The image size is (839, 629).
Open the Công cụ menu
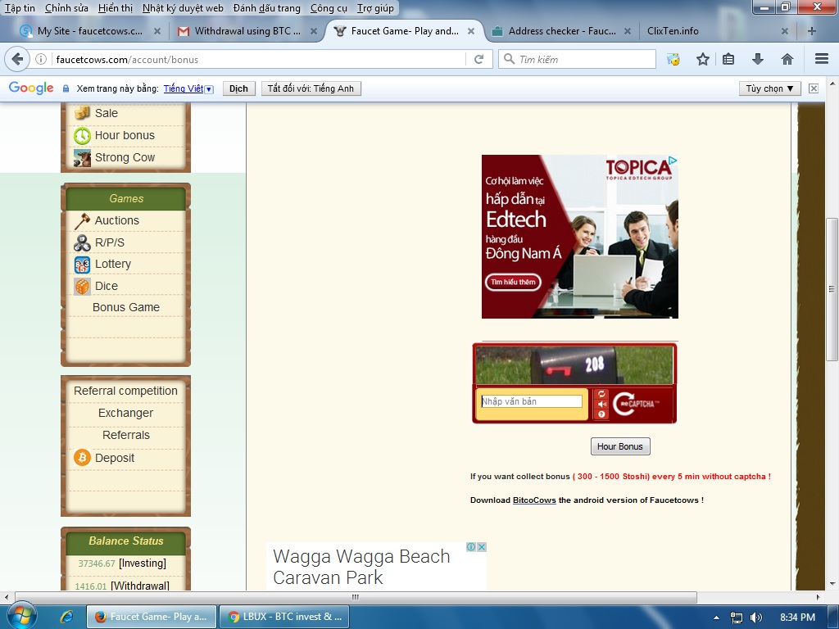coord(329,8)
